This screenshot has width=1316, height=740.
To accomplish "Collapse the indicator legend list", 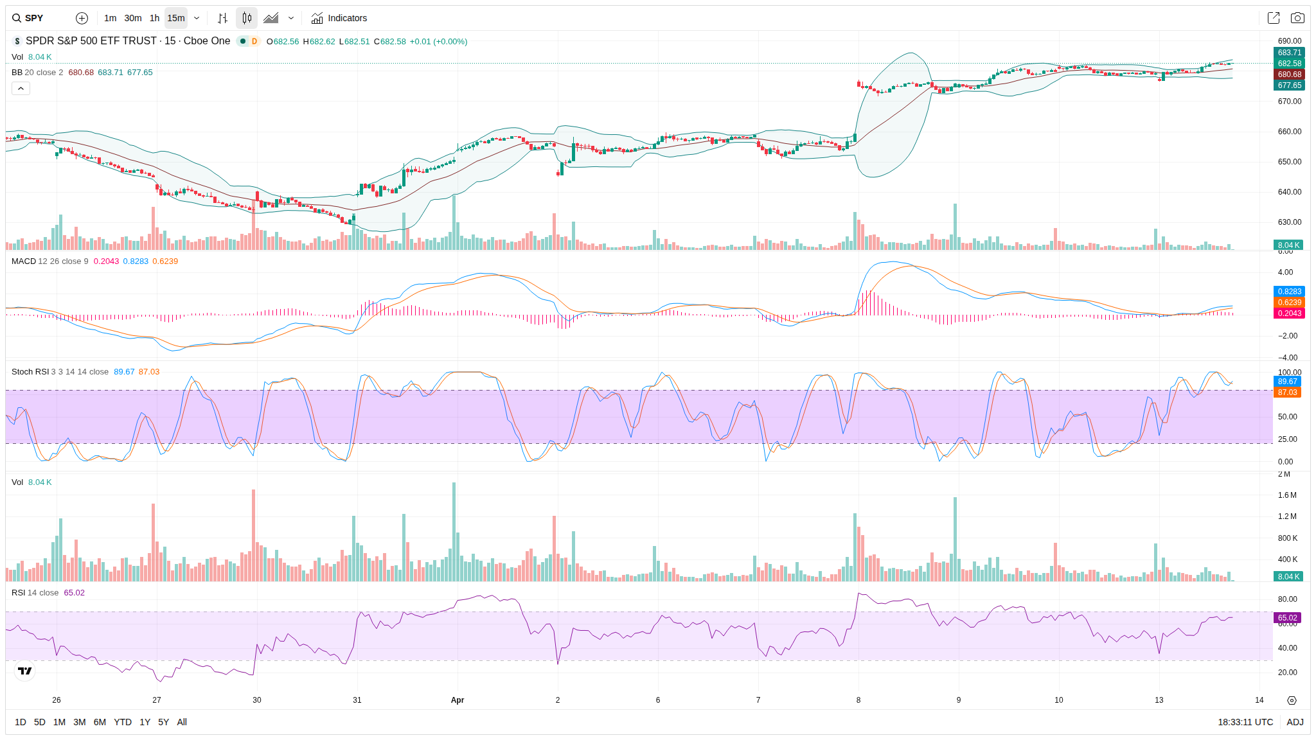I will pos(21,88).
